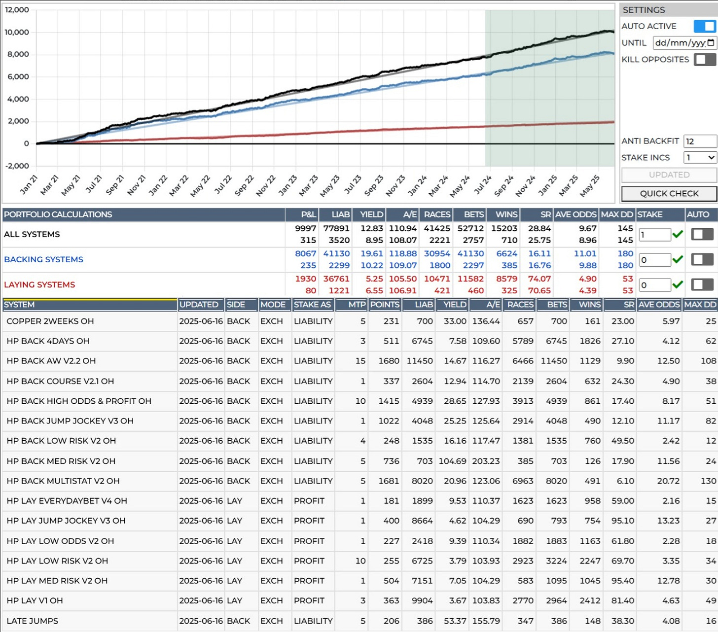Click the green checkmark for ALL SYSTEMS stake
Screen dimensions: 718x632
(x=678, y=234)
